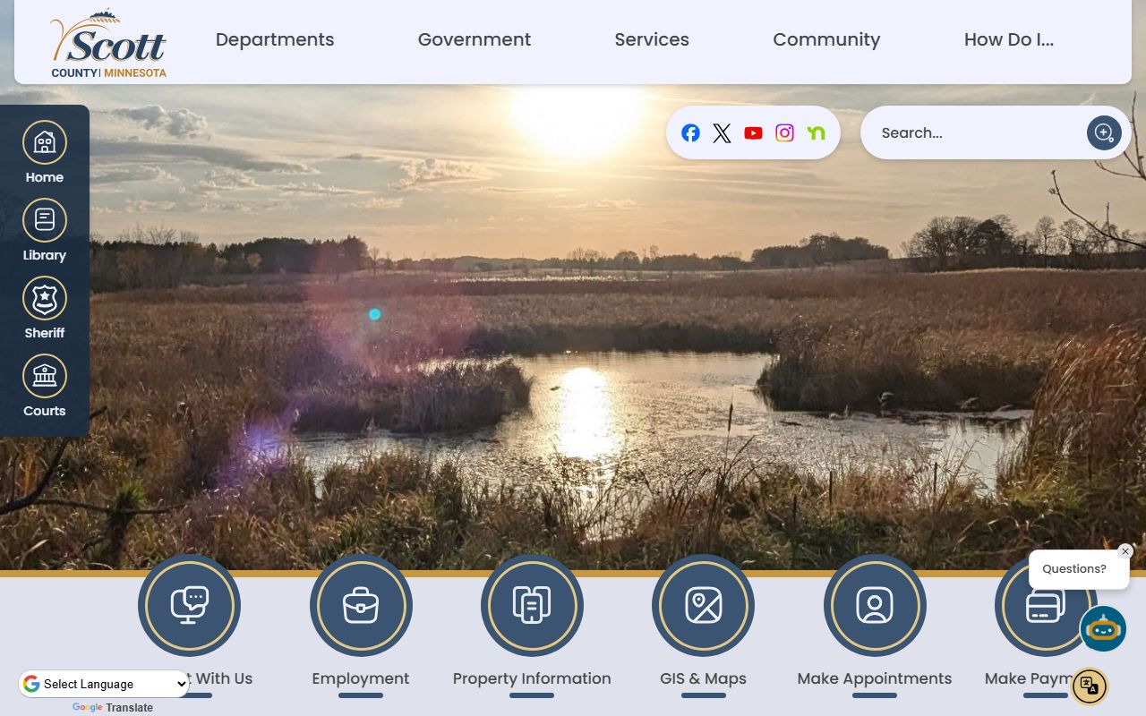
Task: Open the Select Language dropdown
Action: coord(105,684)
